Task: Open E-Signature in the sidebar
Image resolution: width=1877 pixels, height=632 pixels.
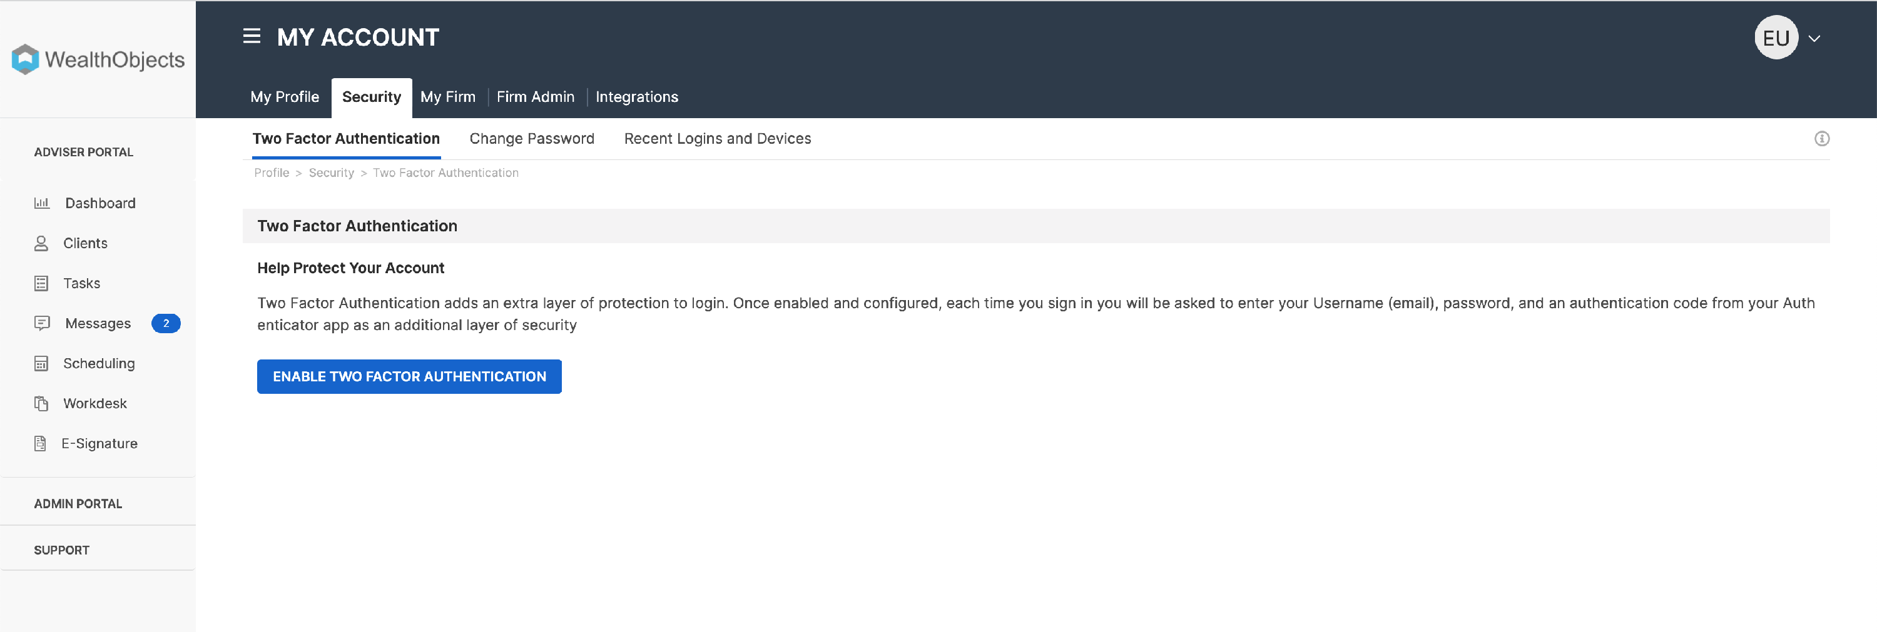Action: (x=99, y=443)
